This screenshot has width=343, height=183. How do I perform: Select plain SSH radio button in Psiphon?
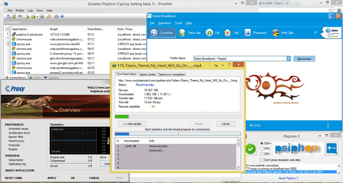click(262, 154)
